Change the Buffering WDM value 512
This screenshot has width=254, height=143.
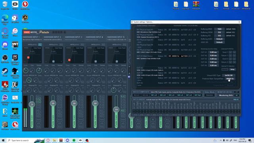tap(219, 32)
